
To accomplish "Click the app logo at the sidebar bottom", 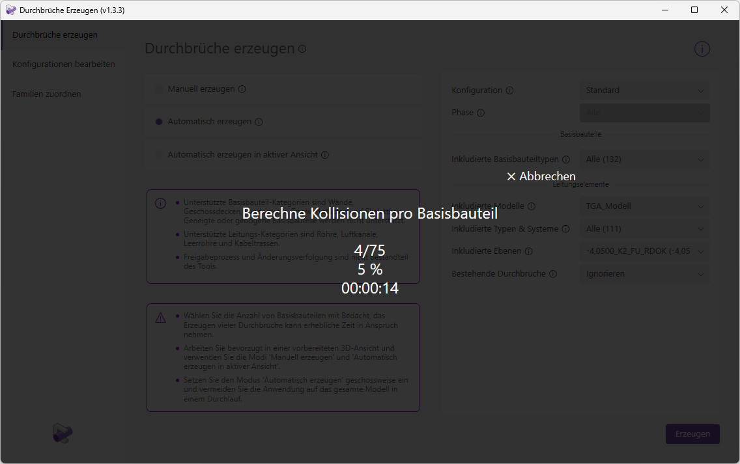I will 62,433.
